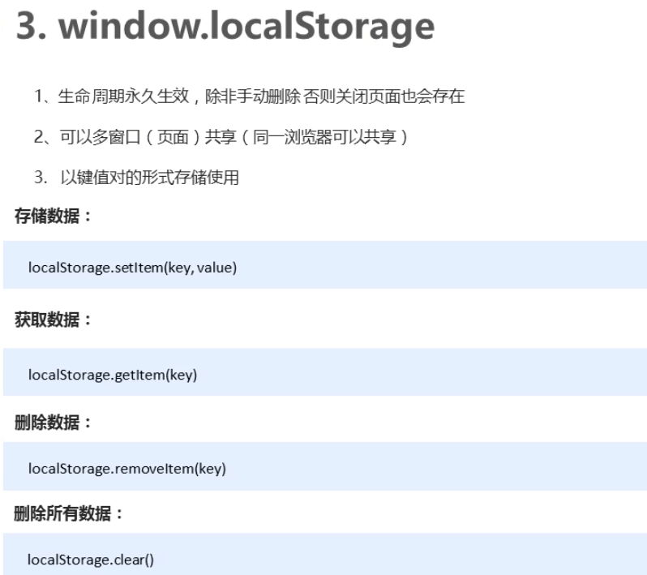
Task: Click the localStorage.removeItem(key) code
Action: [x=127, y=469]
